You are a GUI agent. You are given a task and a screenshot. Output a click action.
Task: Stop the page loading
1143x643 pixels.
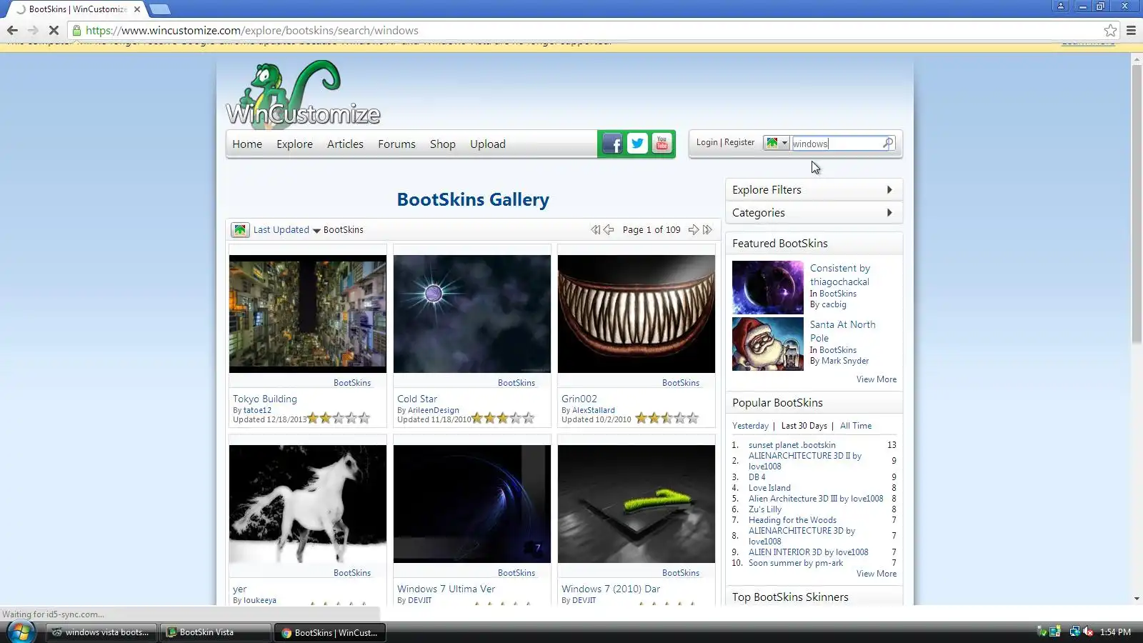(54, 30)
